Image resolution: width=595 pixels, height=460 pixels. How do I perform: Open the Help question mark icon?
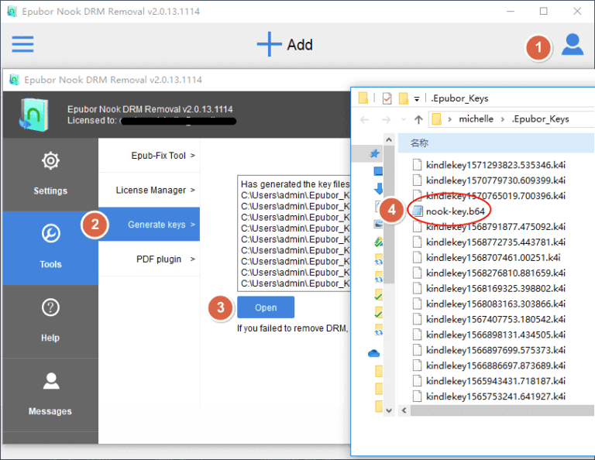click(50, 307)
